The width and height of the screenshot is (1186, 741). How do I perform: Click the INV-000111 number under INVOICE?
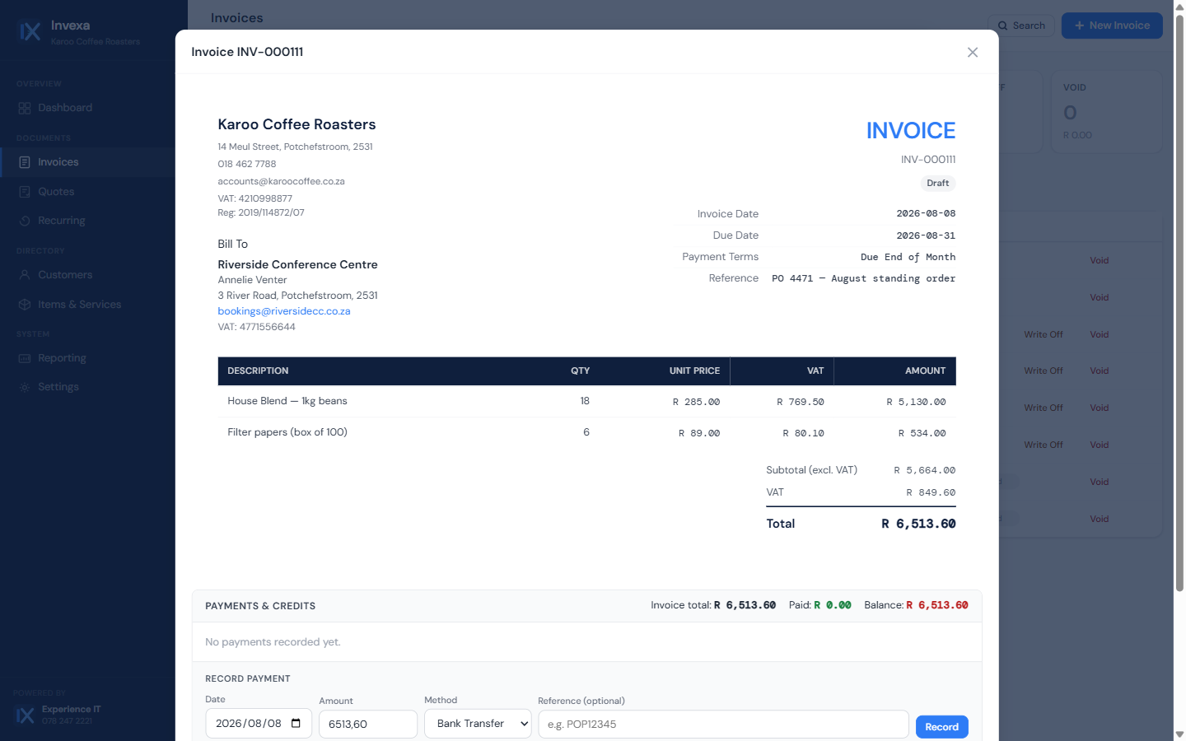928,160
